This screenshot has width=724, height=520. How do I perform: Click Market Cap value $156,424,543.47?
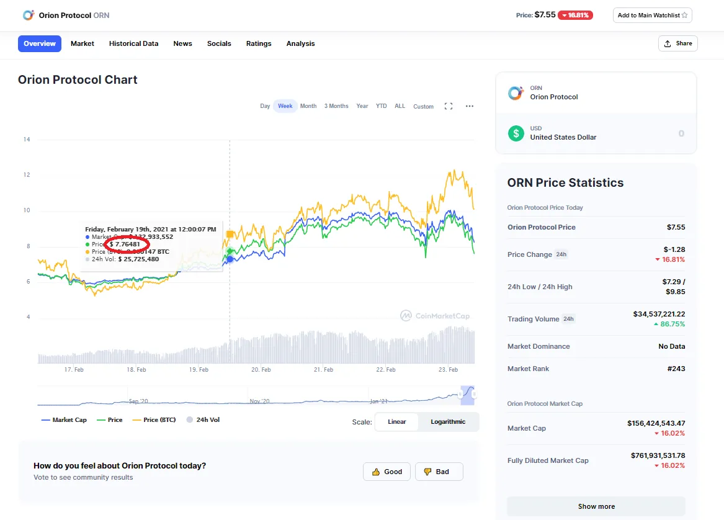tap(656, 423)
